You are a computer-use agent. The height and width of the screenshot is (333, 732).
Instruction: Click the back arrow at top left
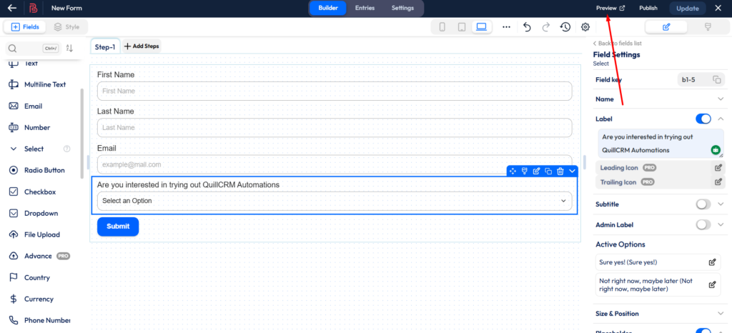pos(12,8)
